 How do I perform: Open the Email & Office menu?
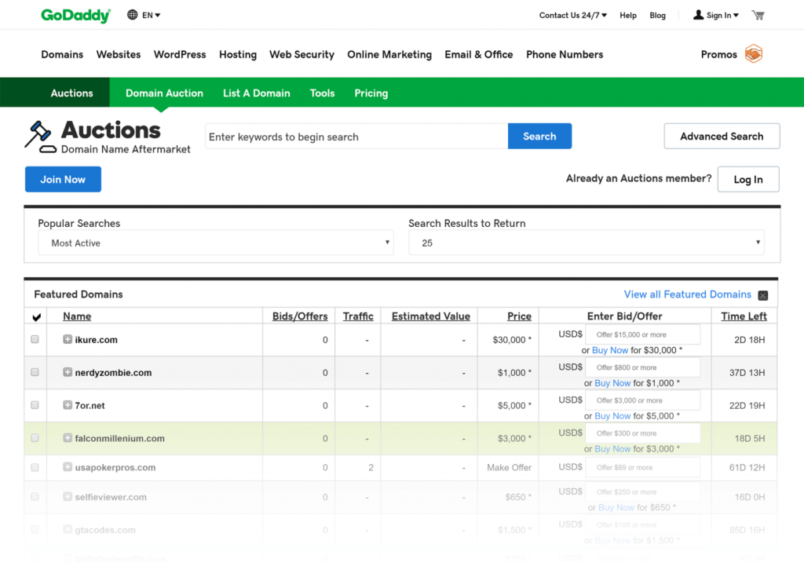click(478, 54)
